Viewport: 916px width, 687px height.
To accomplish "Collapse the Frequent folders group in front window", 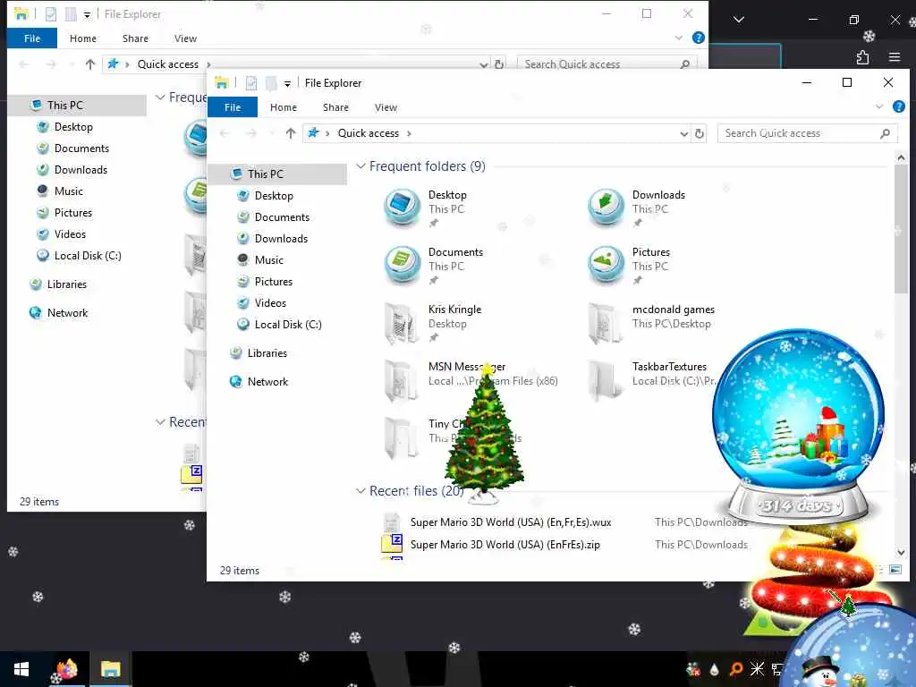I will coord(360,166).
